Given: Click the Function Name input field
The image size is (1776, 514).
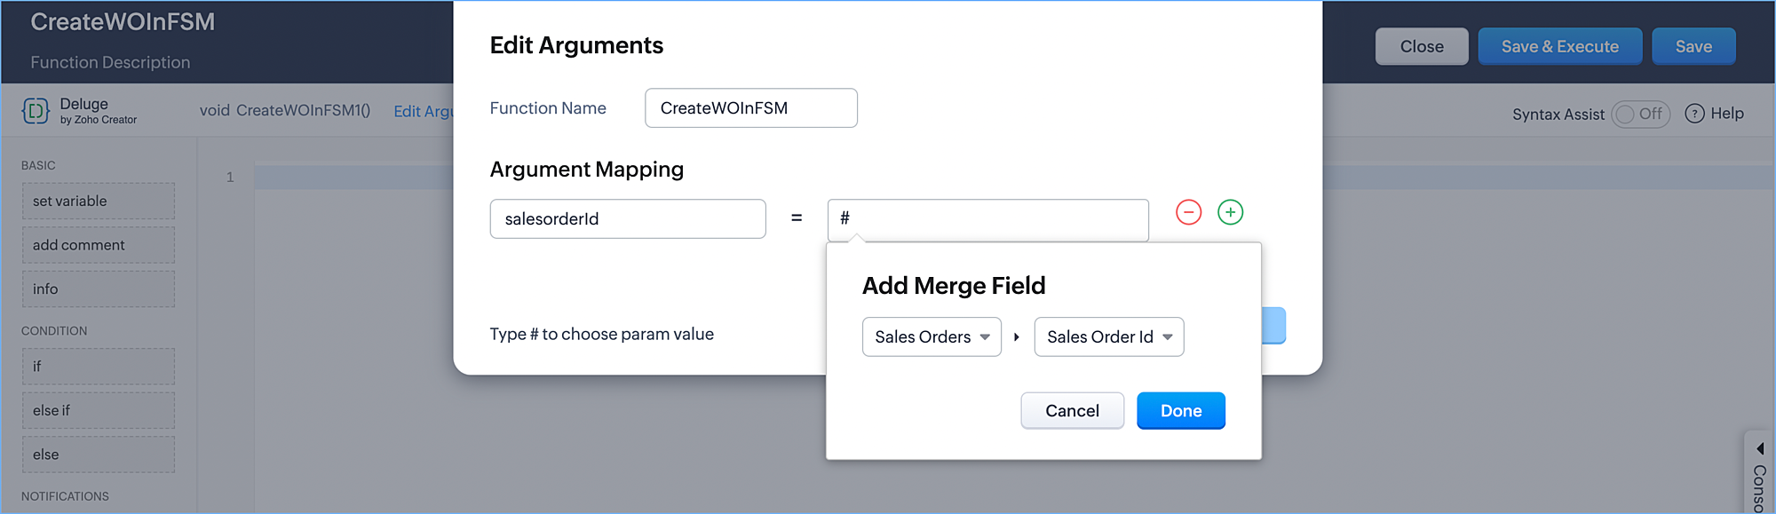Looking at the screenshot, I should pyautogui.click(x=750, y=108).
